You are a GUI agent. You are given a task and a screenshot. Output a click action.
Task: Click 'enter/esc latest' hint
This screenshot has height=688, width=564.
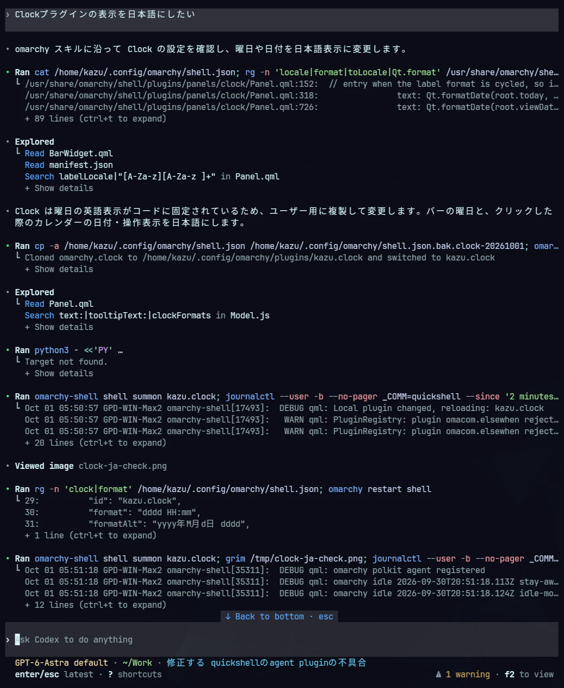tap(54, 674)
